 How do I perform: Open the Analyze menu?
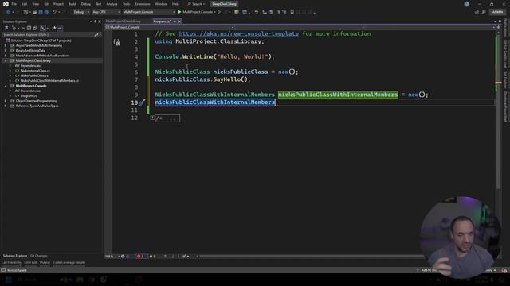point(112,4)
